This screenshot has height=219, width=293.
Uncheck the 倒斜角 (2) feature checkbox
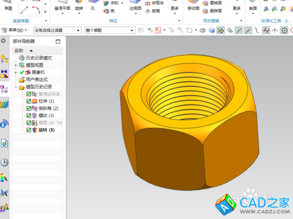[x=29, y=108]
